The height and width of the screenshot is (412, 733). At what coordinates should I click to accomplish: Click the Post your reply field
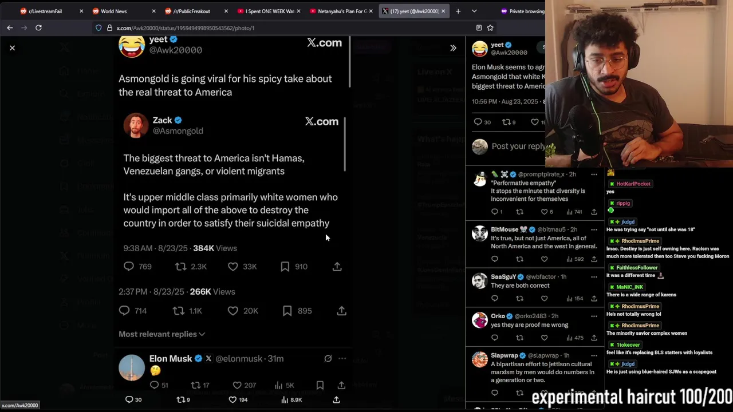[518, 146]
